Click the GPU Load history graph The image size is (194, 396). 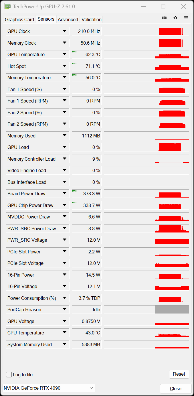tap(146, 147)
